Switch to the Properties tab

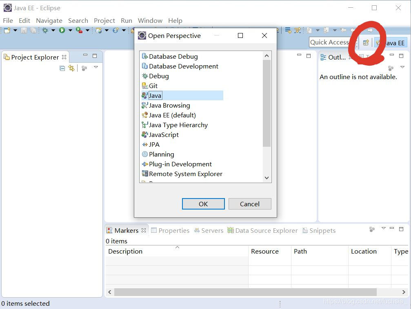pyautogui.click(x=170, y=230)
